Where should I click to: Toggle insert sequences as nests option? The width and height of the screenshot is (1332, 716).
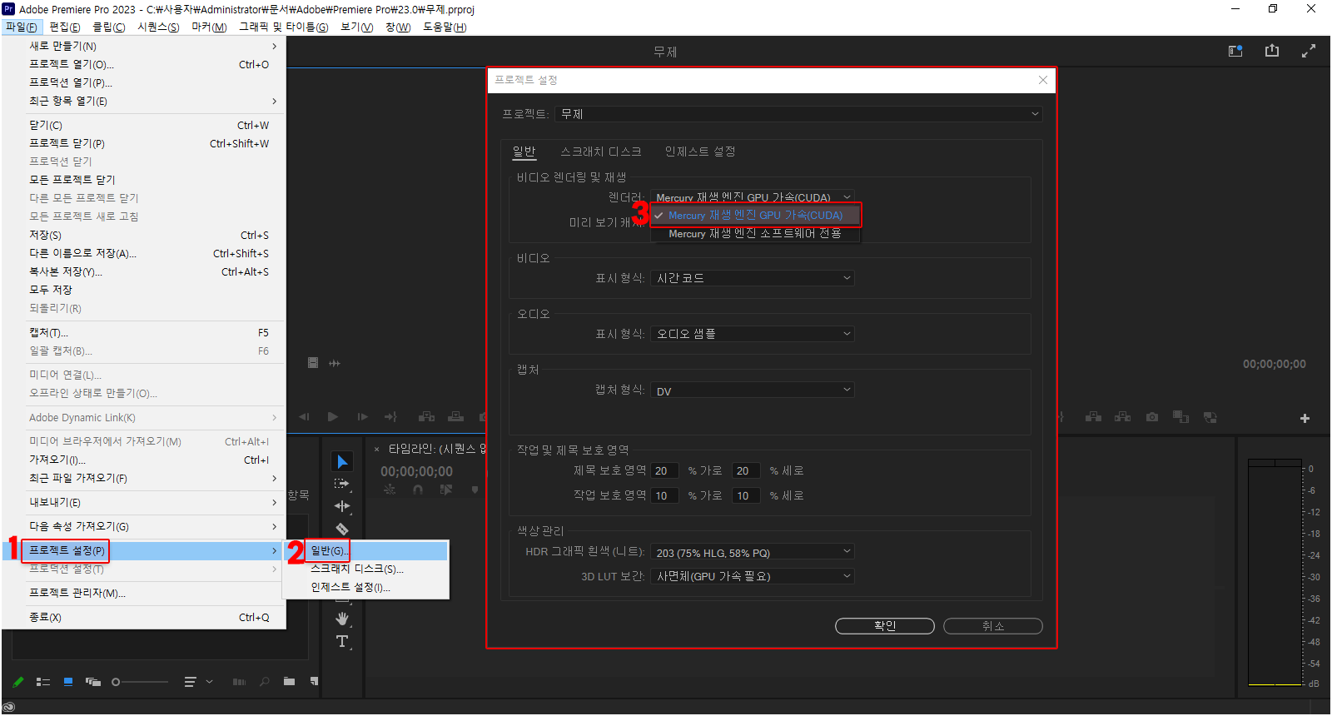390,490
